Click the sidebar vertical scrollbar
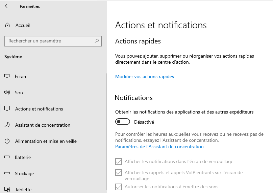This screenshot has height=193, width=273. point(106,131)
